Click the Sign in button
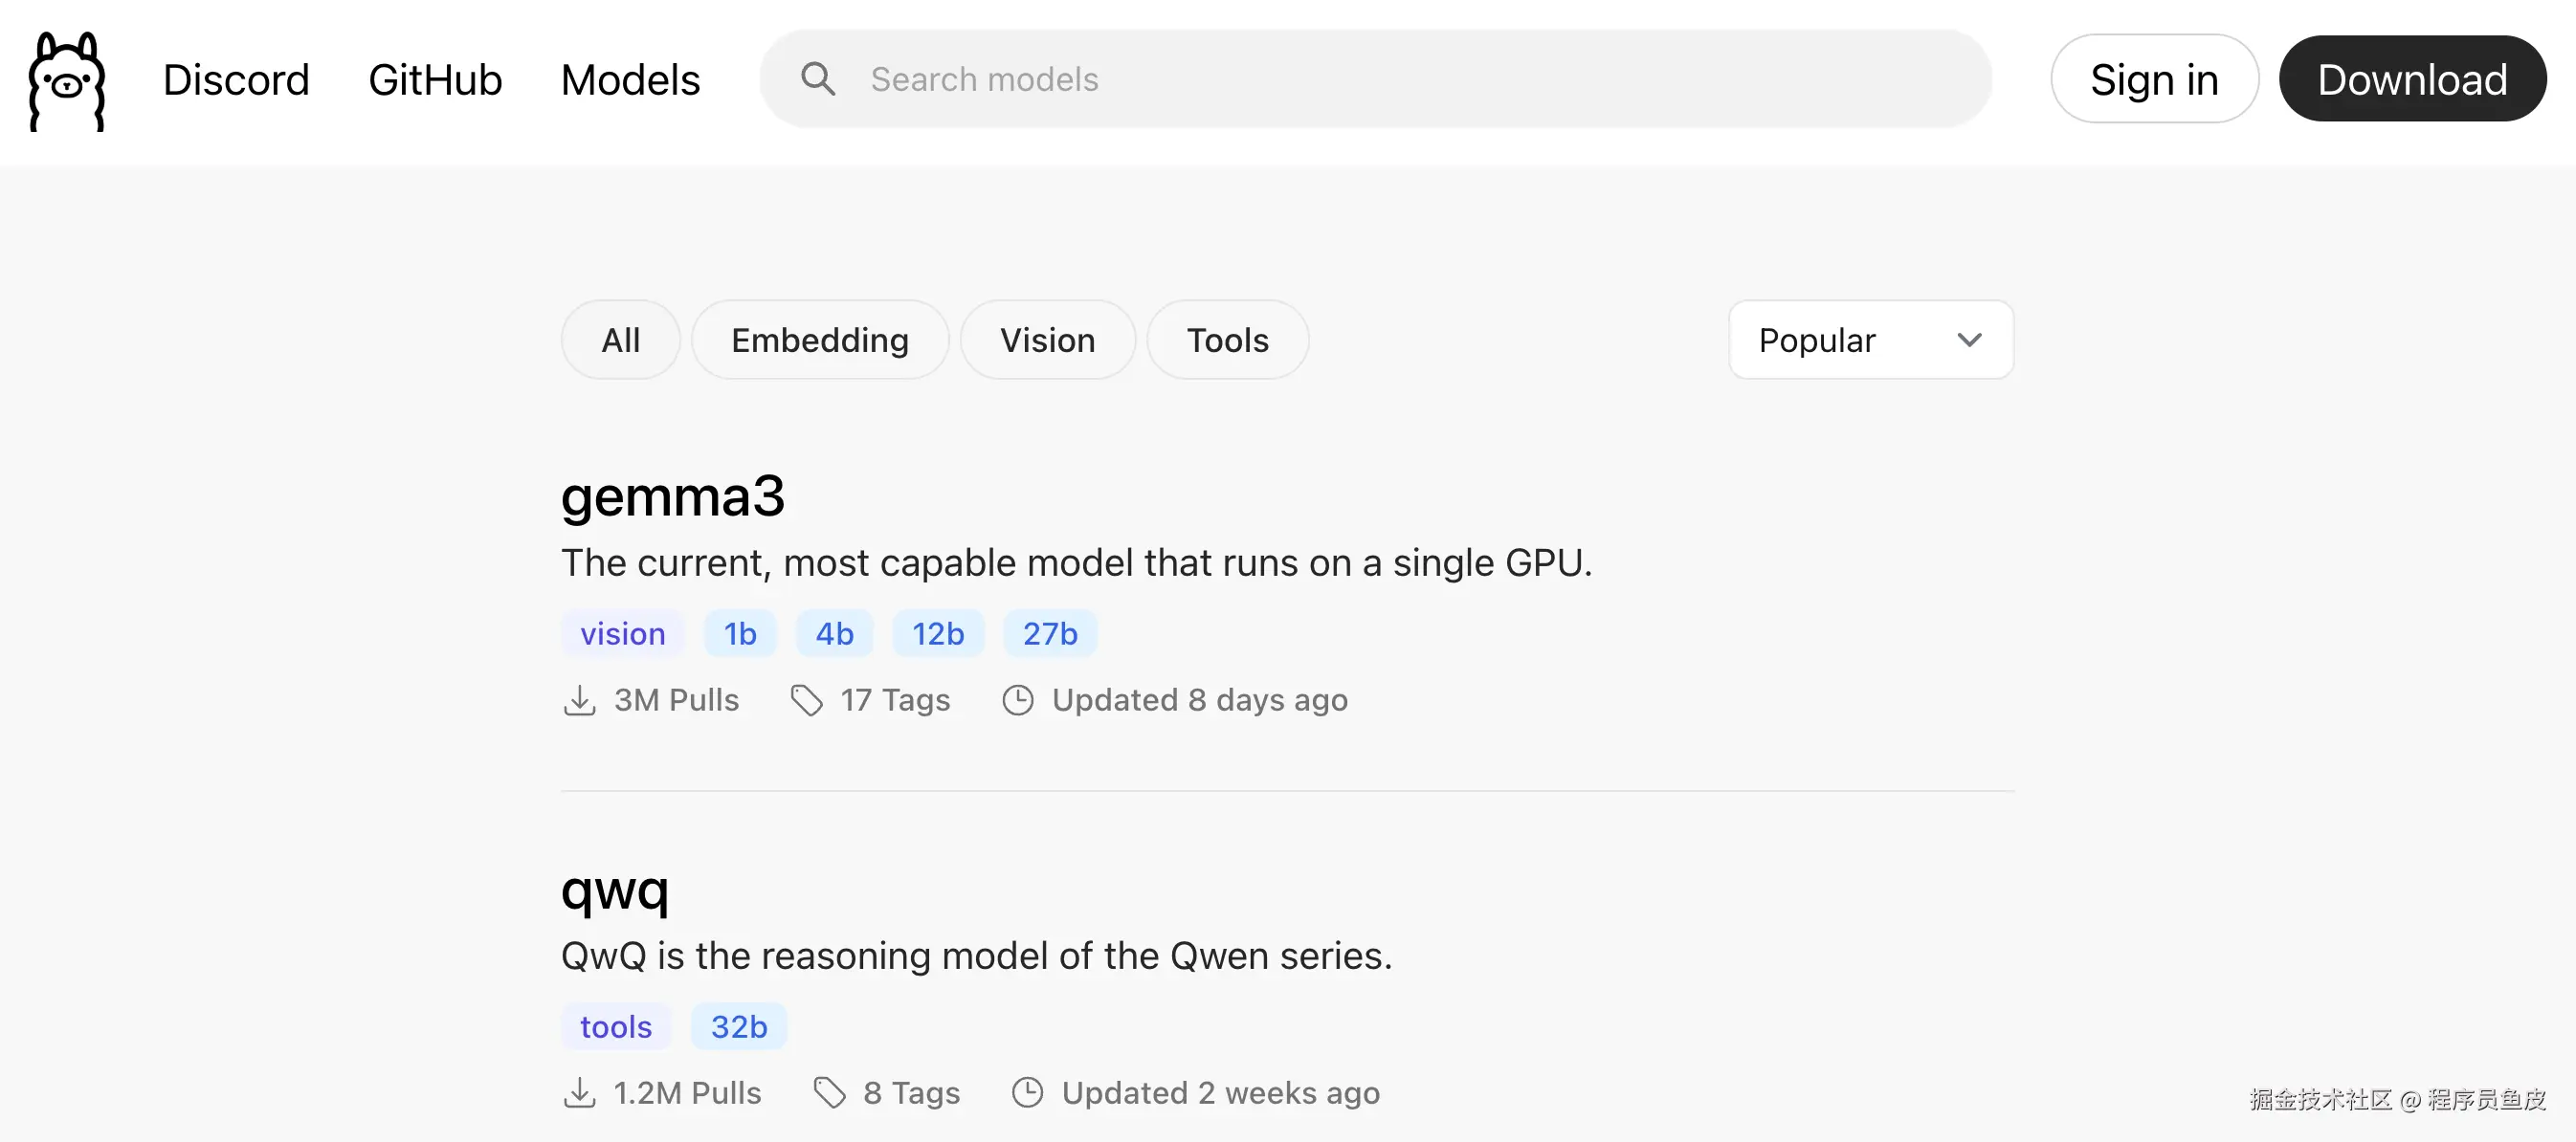Image resolution: width=2576 pixels, height=1142 pixels. (2154, 80)
